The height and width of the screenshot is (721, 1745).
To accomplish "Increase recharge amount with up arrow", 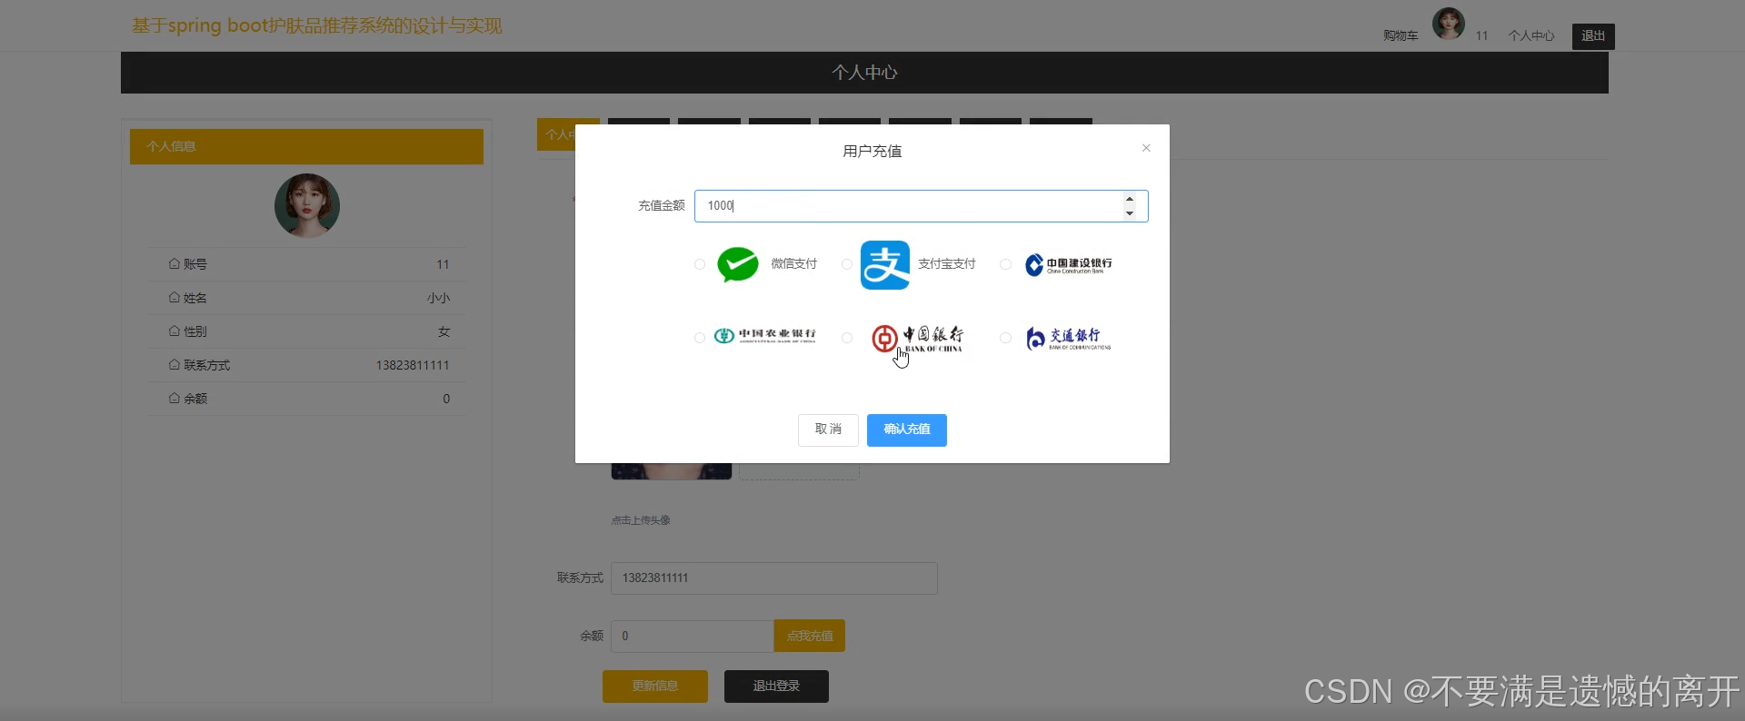I will (1130, 199).
